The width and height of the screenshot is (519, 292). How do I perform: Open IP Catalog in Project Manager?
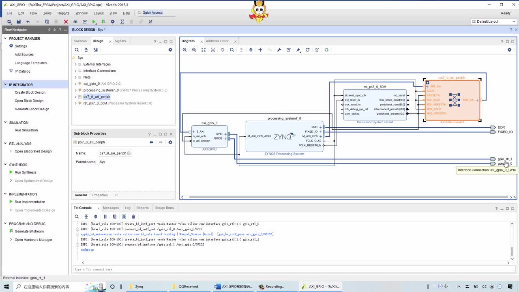click(x=22, y=71)
